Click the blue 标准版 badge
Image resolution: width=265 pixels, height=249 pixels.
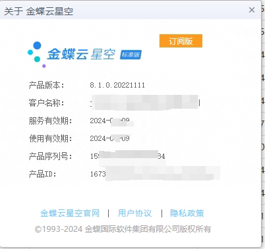click(131, 55)
